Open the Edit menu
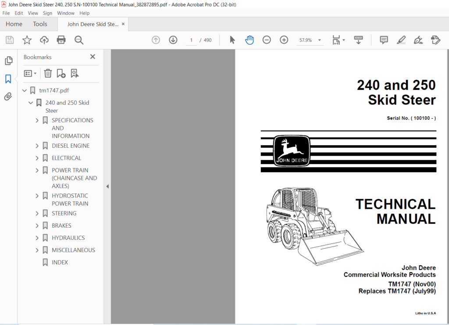Viewport: 449px width, 325px height. pos(19,13)
